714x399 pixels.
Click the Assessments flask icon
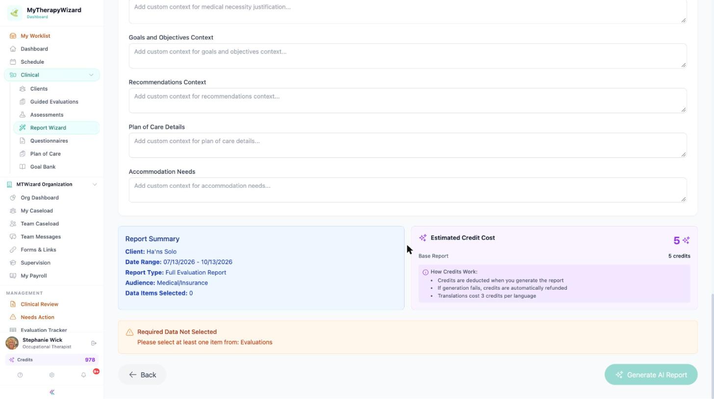(23, 115)
